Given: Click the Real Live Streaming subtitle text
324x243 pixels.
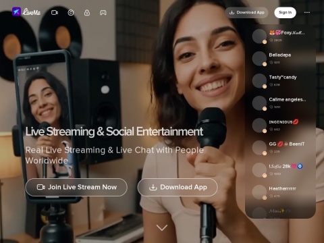Looking at the screenshot, I should point(115,155).
